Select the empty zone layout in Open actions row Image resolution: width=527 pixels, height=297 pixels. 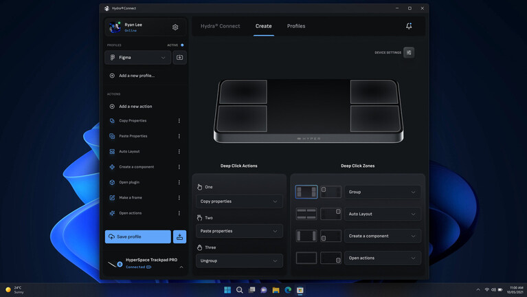click(x=306, y=258)
